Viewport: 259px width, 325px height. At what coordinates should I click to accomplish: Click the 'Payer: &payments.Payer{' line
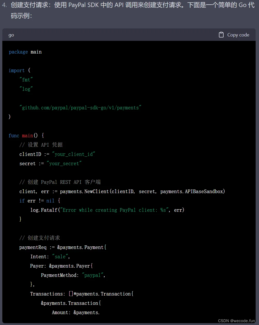(x=62, y=266)
